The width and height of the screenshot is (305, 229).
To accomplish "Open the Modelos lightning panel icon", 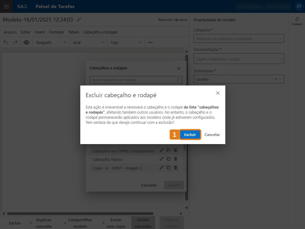I will click(x=297, y=21).
